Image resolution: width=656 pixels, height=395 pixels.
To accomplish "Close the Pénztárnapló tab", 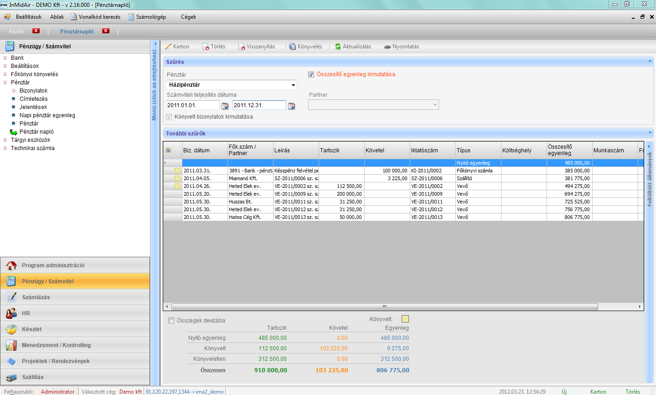I will coord(106,31).
